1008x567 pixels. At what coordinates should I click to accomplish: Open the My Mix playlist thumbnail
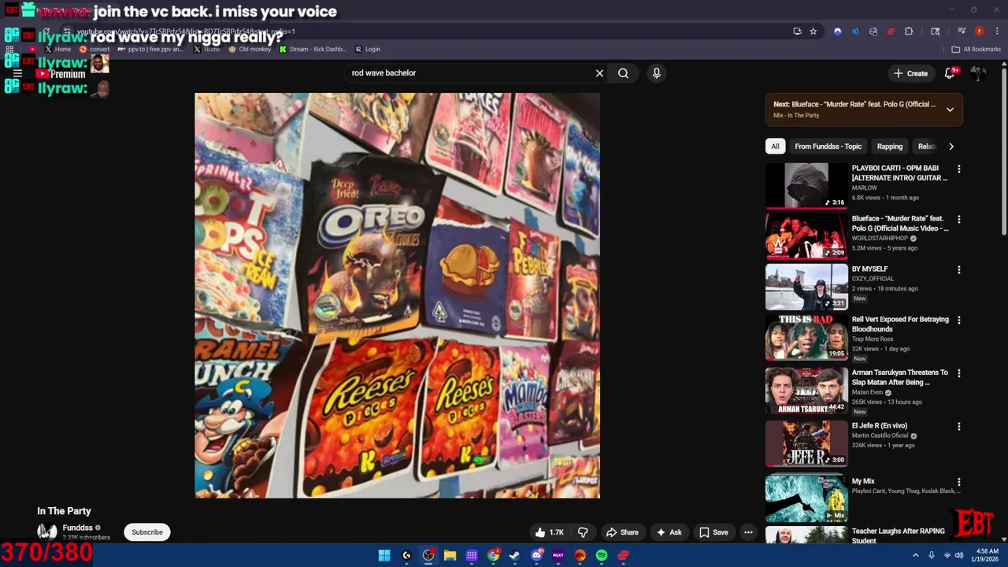pyautogui.click(x=806, y=498)
